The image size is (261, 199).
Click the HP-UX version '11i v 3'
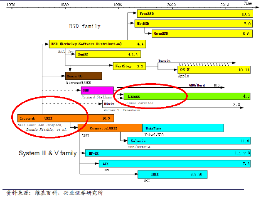tap(242, 153)
